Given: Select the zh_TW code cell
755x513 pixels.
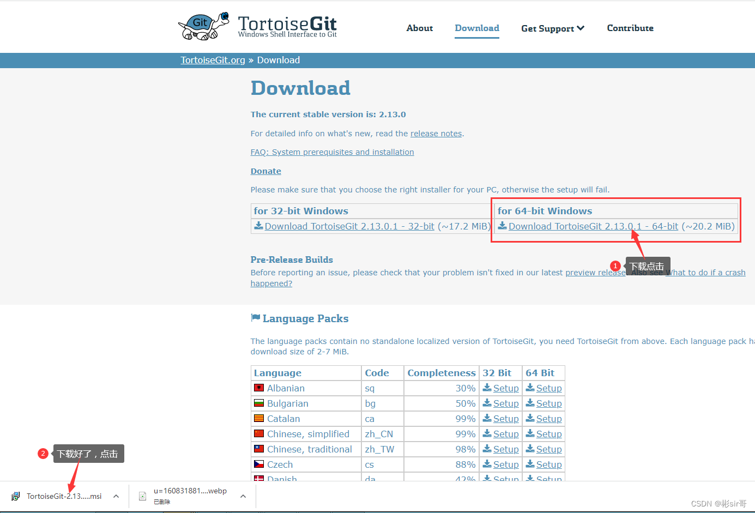Looking at the screenshot, I should click(x=383, y=449).
